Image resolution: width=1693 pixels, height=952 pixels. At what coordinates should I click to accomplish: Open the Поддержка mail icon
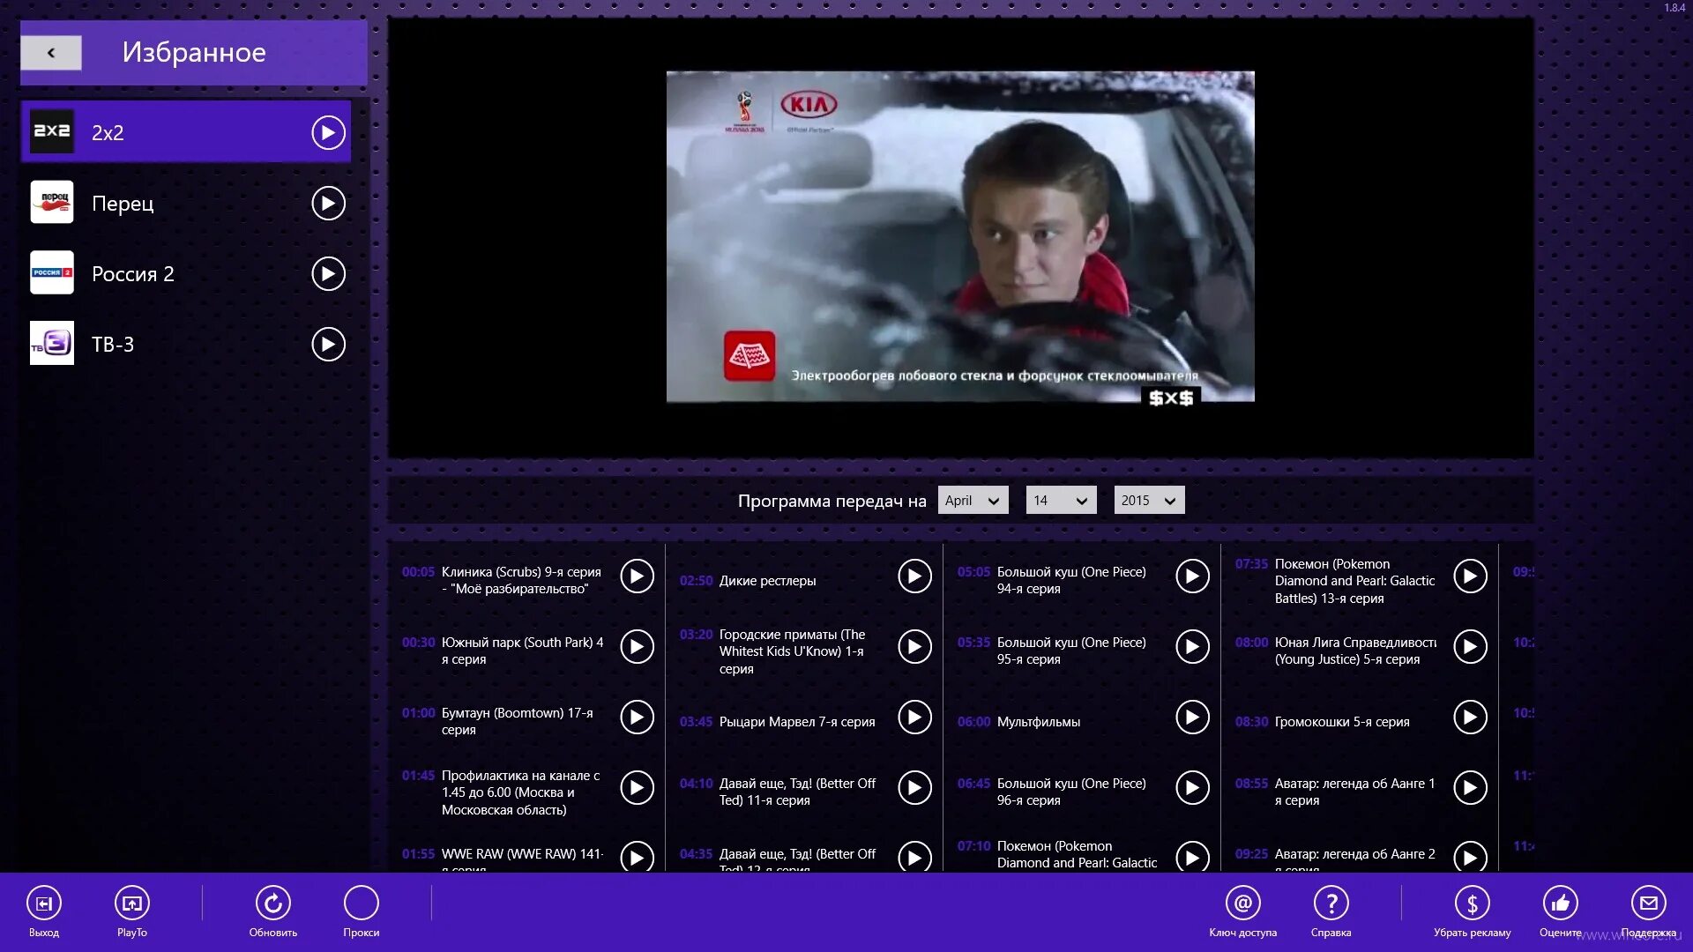click(x=1648, y=904)
